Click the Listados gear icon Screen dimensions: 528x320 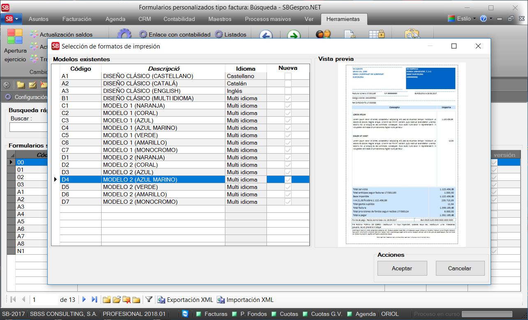219,35
